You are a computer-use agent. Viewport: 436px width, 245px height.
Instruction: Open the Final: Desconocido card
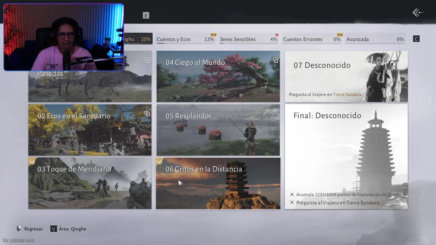346,157
